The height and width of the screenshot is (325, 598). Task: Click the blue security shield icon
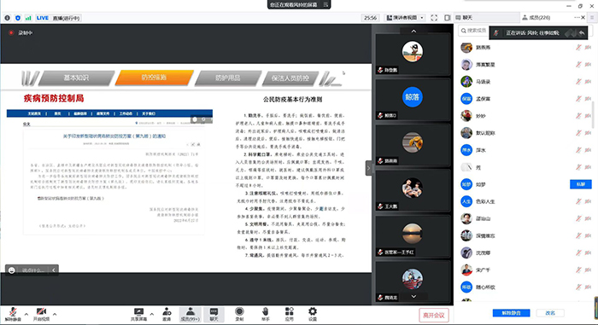[x=18, y=18]
